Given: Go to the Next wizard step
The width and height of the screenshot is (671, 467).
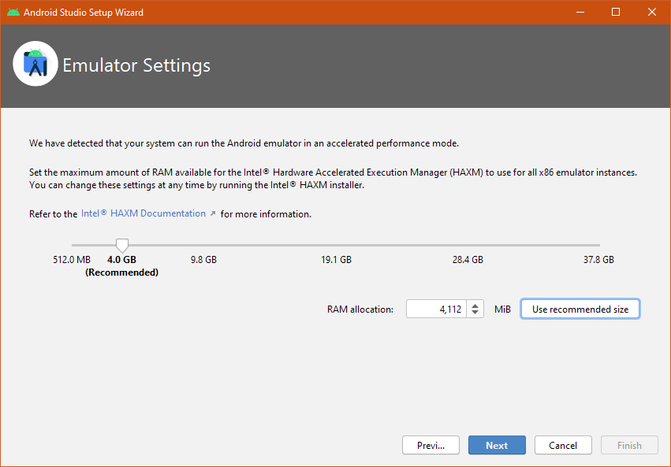Looking at the screenshot, I should click(x=497, y=445).
